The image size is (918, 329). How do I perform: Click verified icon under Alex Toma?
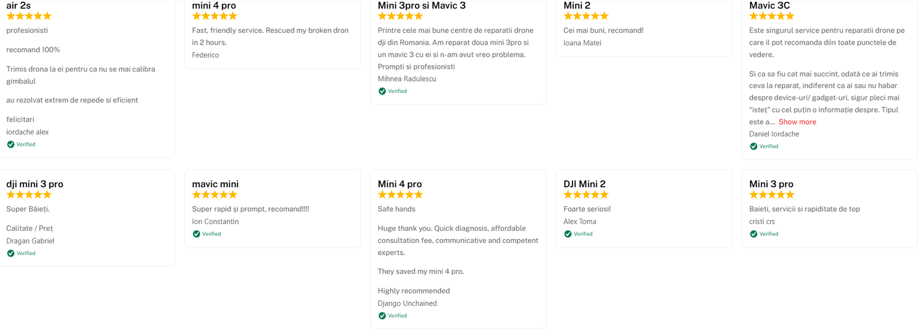click(x=567, y=234)
